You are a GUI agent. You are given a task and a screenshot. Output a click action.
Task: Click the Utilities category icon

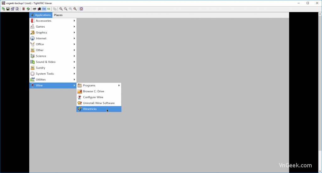coord(32,79)
